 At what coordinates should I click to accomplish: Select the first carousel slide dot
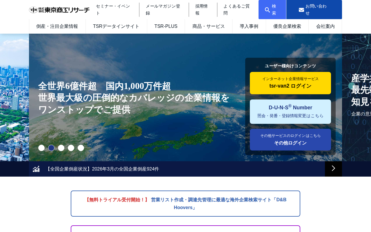[x=41, y=148]
